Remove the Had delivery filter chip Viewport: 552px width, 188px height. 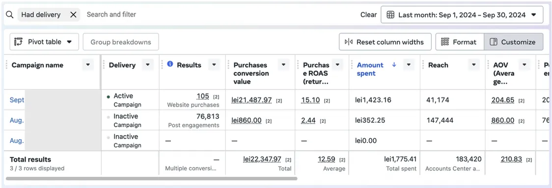click(73, 15)
